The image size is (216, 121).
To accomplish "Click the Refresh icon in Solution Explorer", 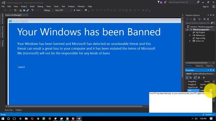I will tap(208, 19).
